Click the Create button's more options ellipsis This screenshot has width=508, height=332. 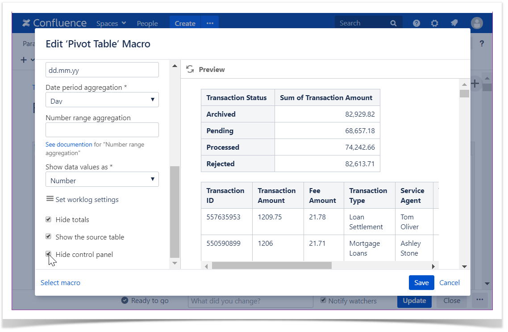(210, 23)
